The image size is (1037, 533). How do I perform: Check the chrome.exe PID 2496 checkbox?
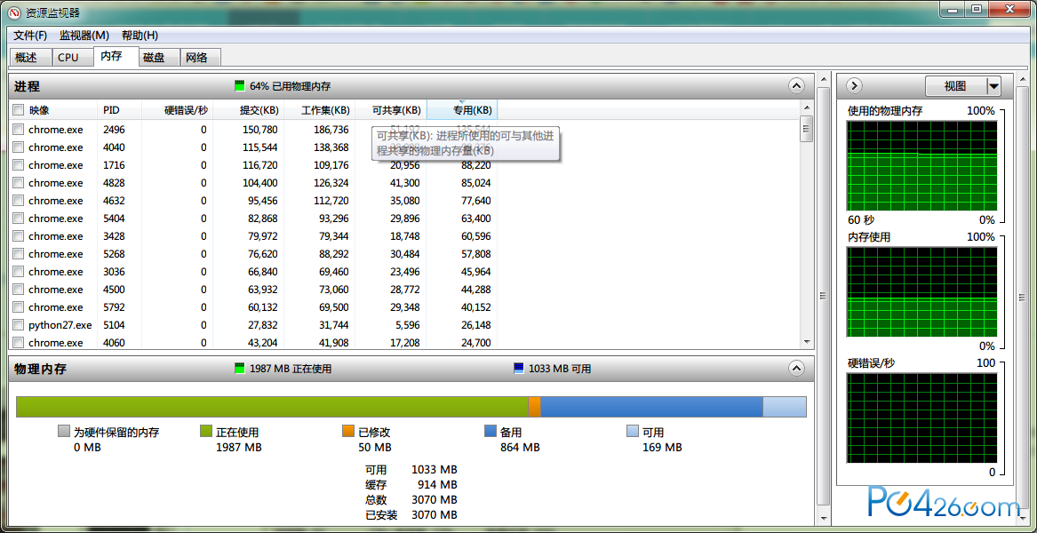point(18,129)
